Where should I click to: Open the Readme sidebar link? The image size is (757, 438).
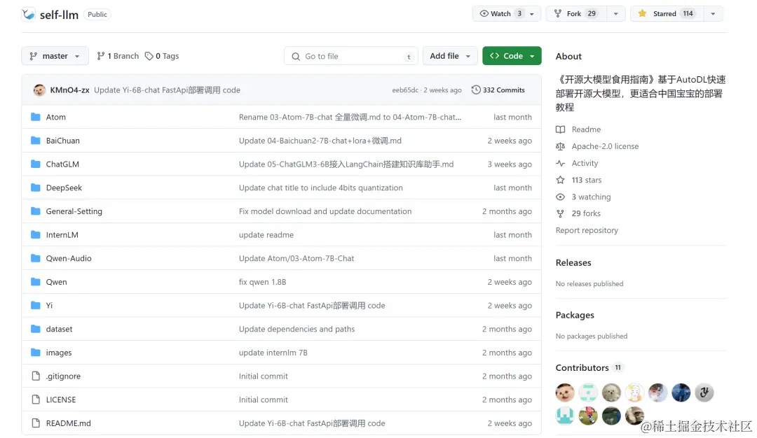(x=586, y=129)
